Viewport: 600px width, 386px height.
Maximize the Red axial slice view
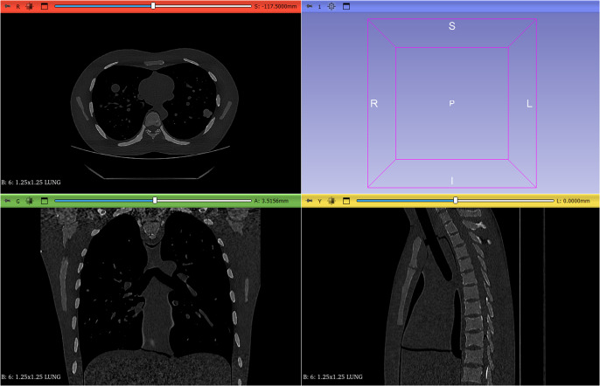pos(45,6)
